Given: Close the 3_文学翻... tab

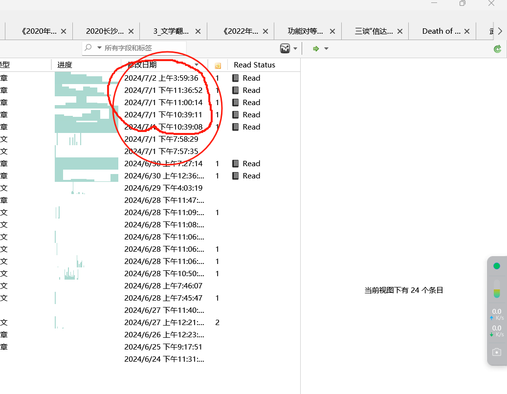Looking at the screenshot, I should click(x=198, y=31).
